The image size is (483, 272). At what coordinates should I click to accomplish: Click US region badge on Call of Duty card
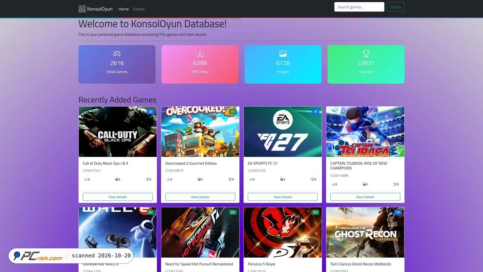click(x=150, y=112)
